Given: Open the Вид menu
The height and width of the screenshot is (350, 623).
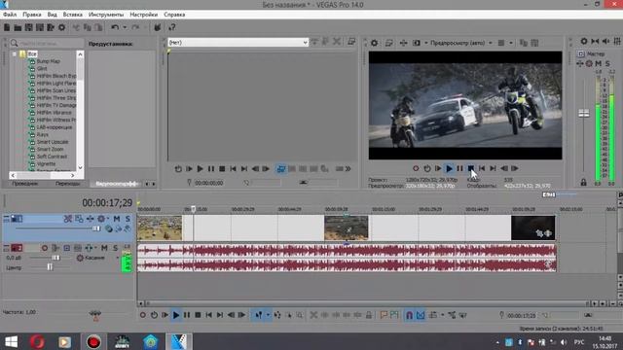Looking at the screenshot, I should 52,15.
